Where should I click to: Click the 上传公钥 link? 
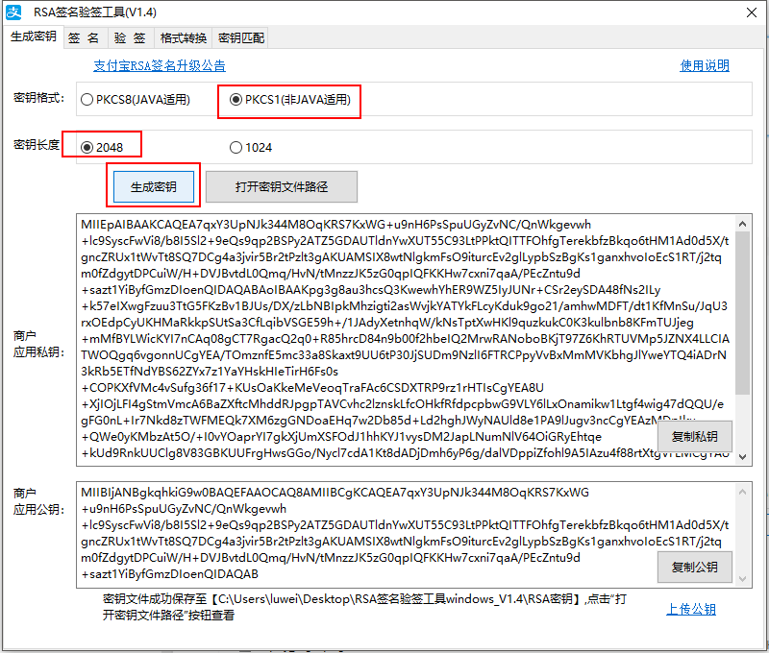click(x=691, y=610)
